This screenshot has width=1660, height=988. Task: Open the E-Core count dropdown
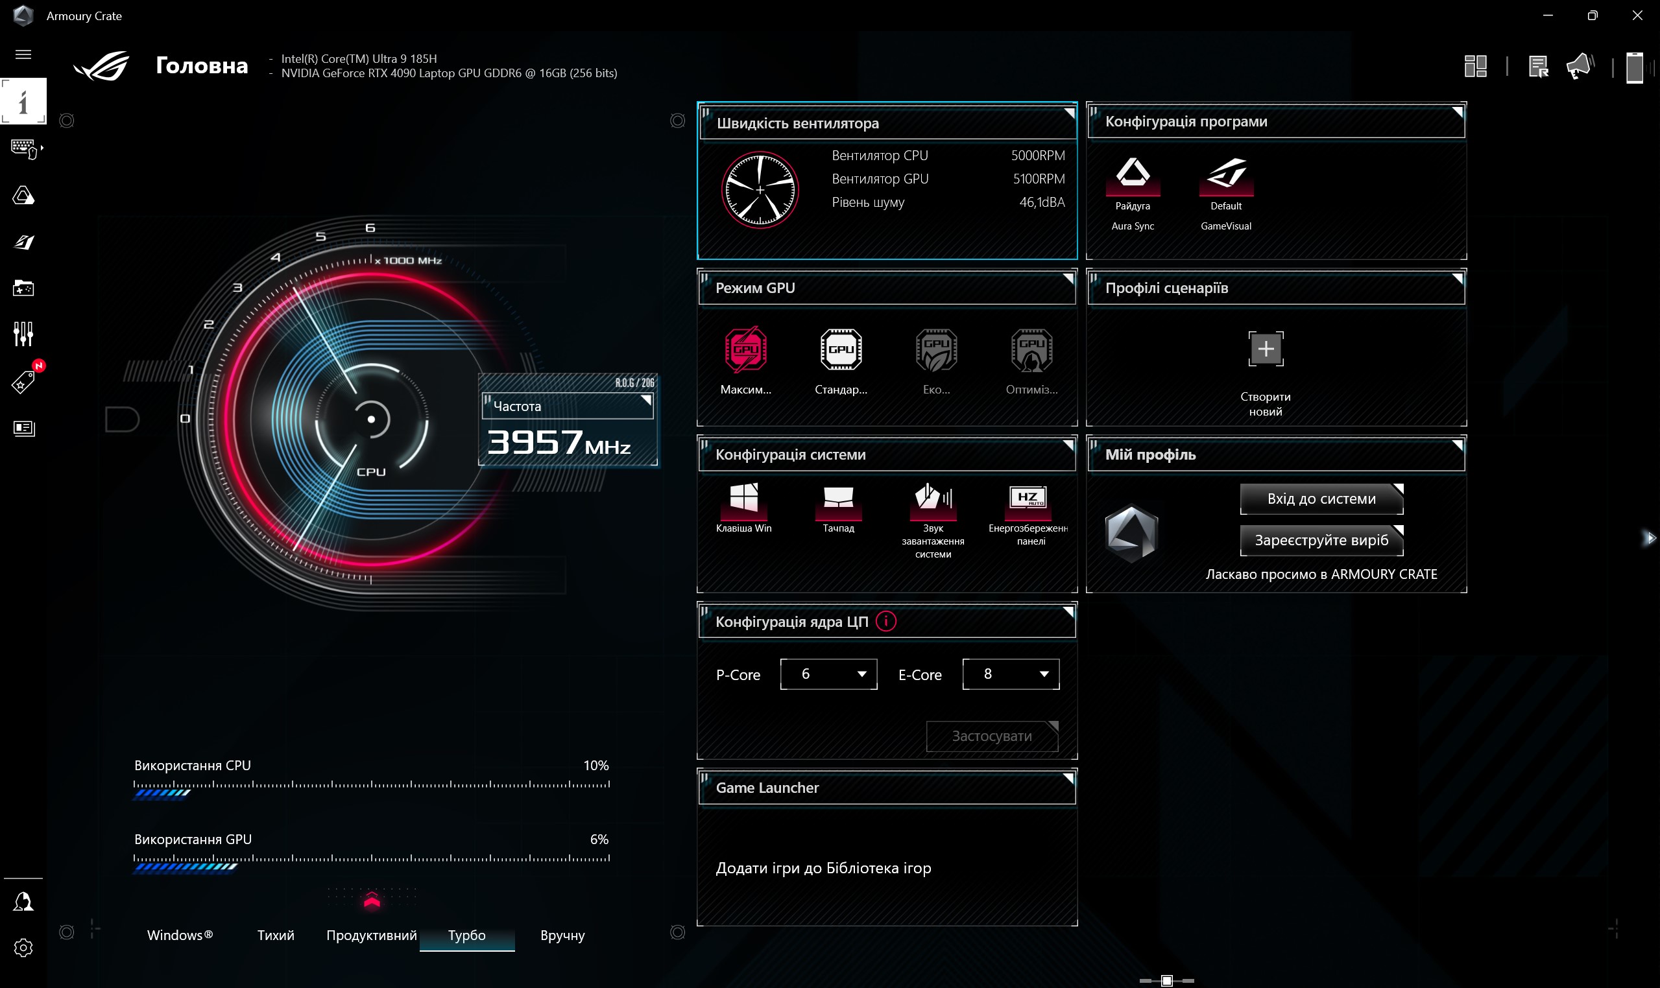(x=1011, y=674)
